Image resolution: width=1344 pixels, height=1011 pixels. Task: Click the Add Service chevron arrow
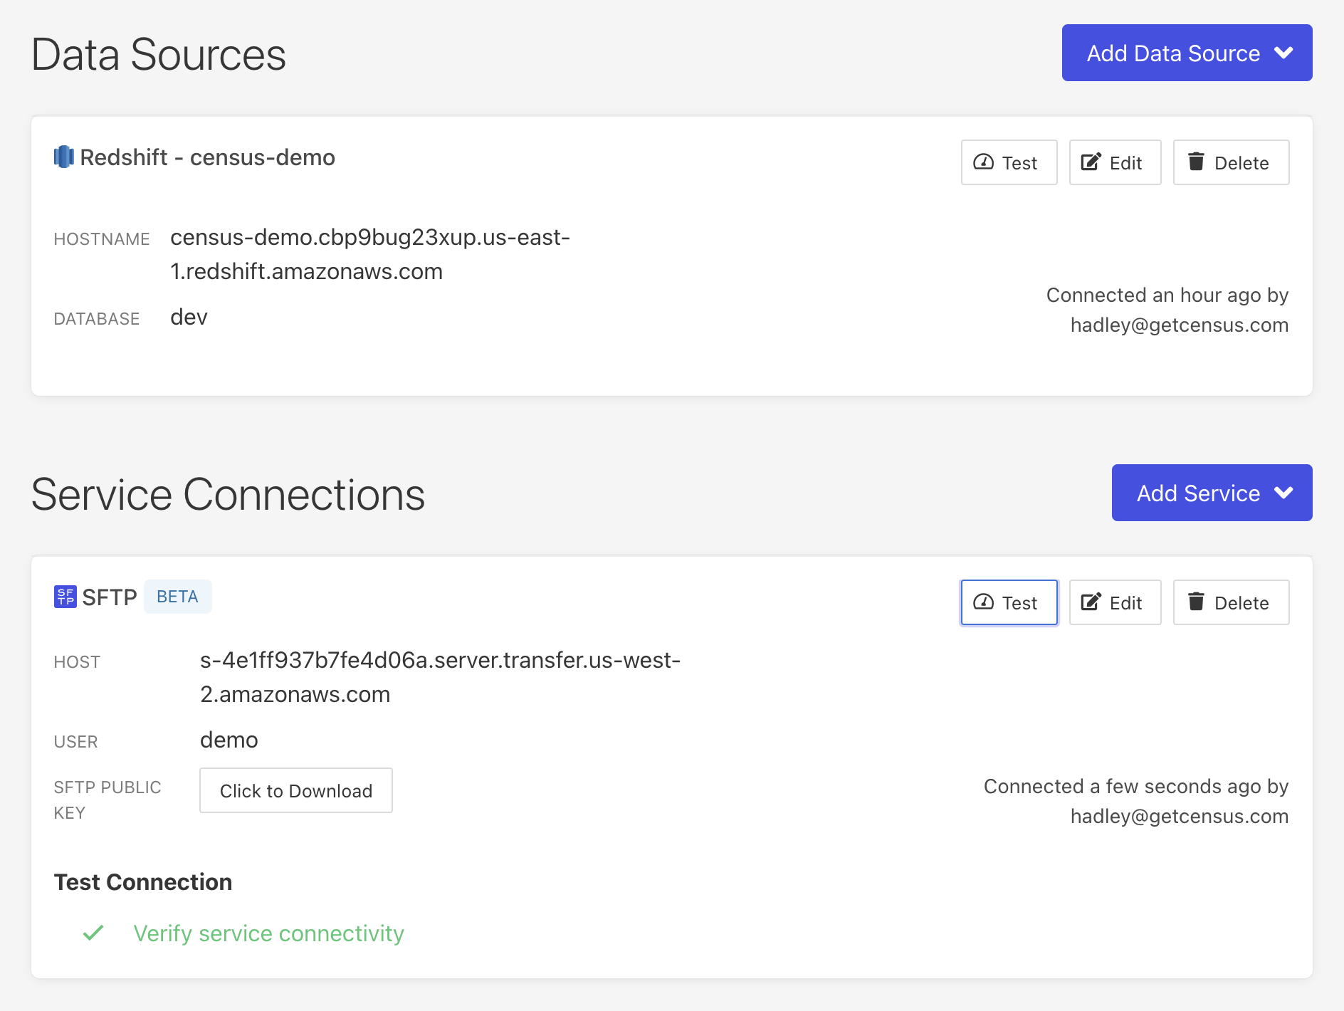click(x=1283, y=493)
